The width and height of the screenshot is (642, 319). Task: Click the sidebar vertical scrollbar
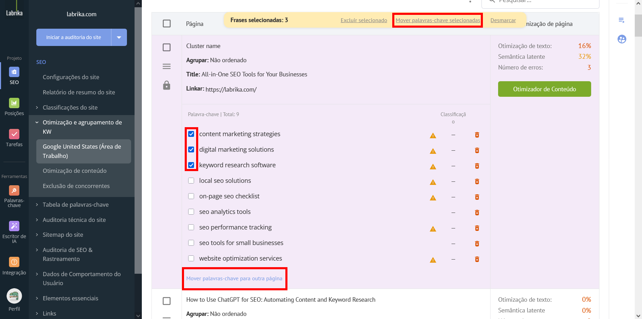pyautogui.click(x=138, y=138)
